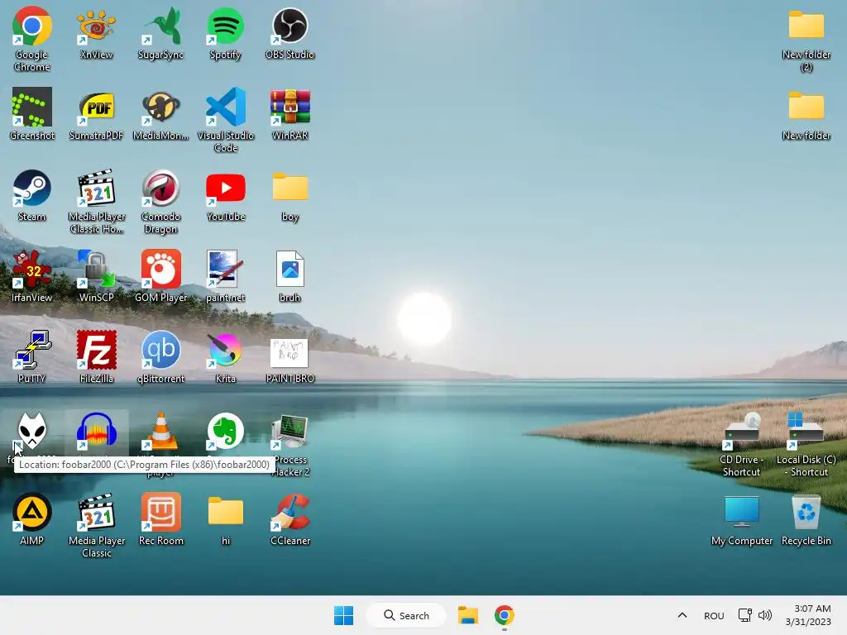Open Spotify desktop shortcut
The height and width of the screenshot is (635, 847).
pyautogui.click(x=225, y=26)
